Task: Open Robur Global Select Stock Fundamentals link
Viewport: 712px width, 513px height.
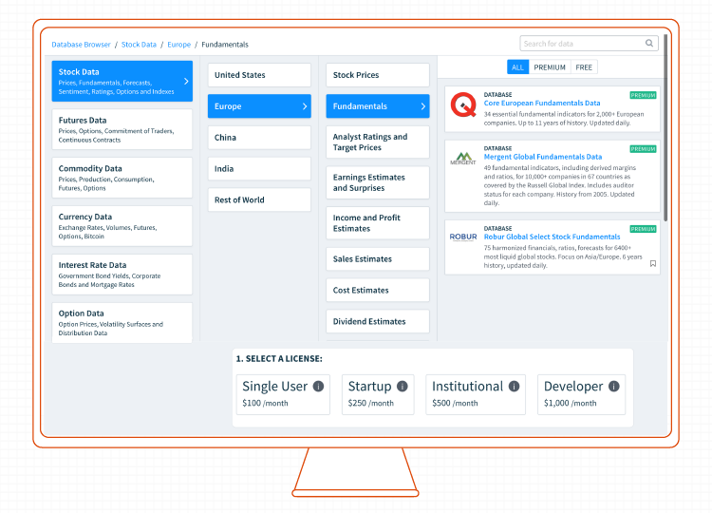Action: click(x=552, y=237)
